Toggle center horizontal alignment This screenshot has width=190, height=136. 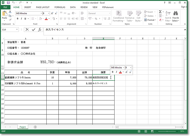click(x=65, y=19)
